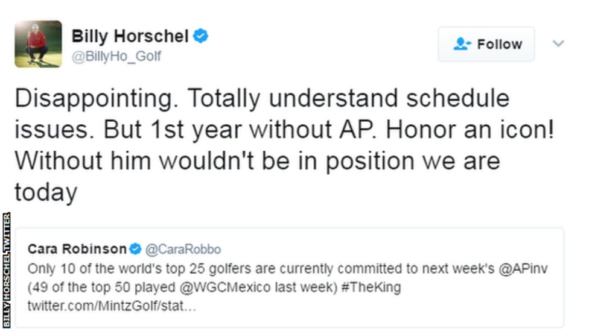This screenshot has width=589, height=331.
Task: Visit the @BillyHo_Golf handle
Action: [116, 57]
